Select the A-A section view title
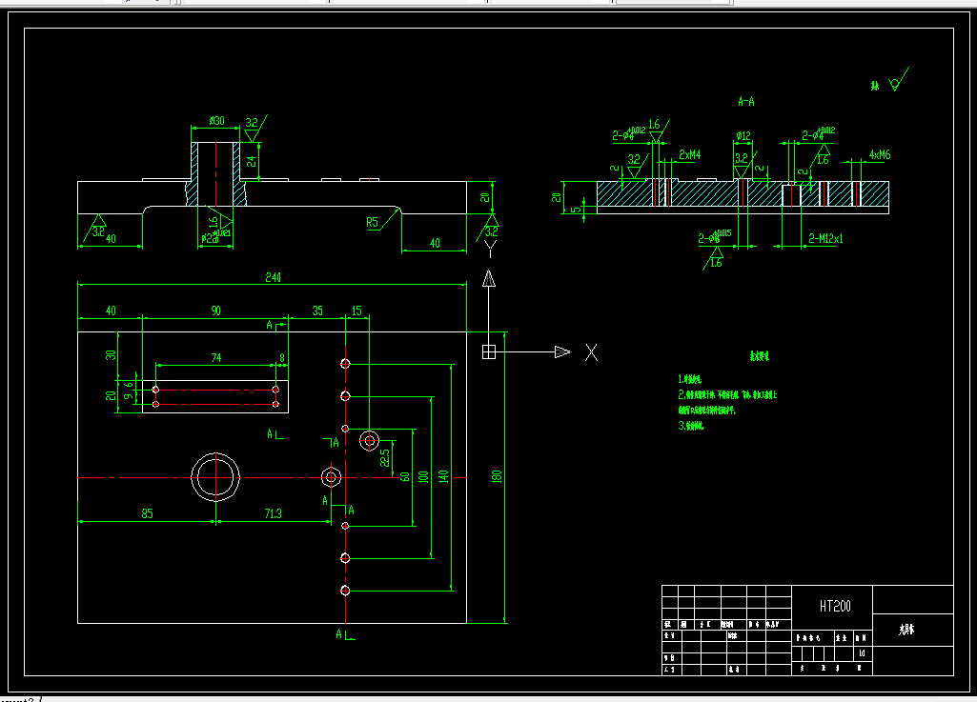The height and width of the screenshot is (702, 977). coord(745,101)
